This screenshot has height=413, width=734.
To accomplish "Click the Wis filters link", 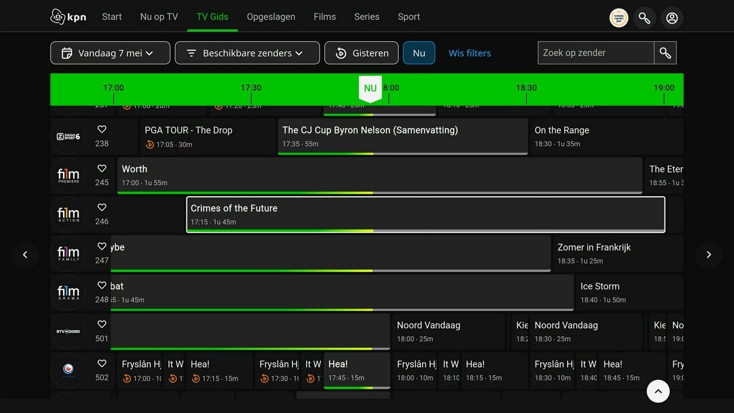I will [x=470, y=53].
